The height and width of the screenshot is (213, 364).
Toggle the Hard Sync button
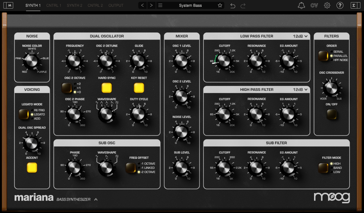pyautogui.click(x=107, y=87)
